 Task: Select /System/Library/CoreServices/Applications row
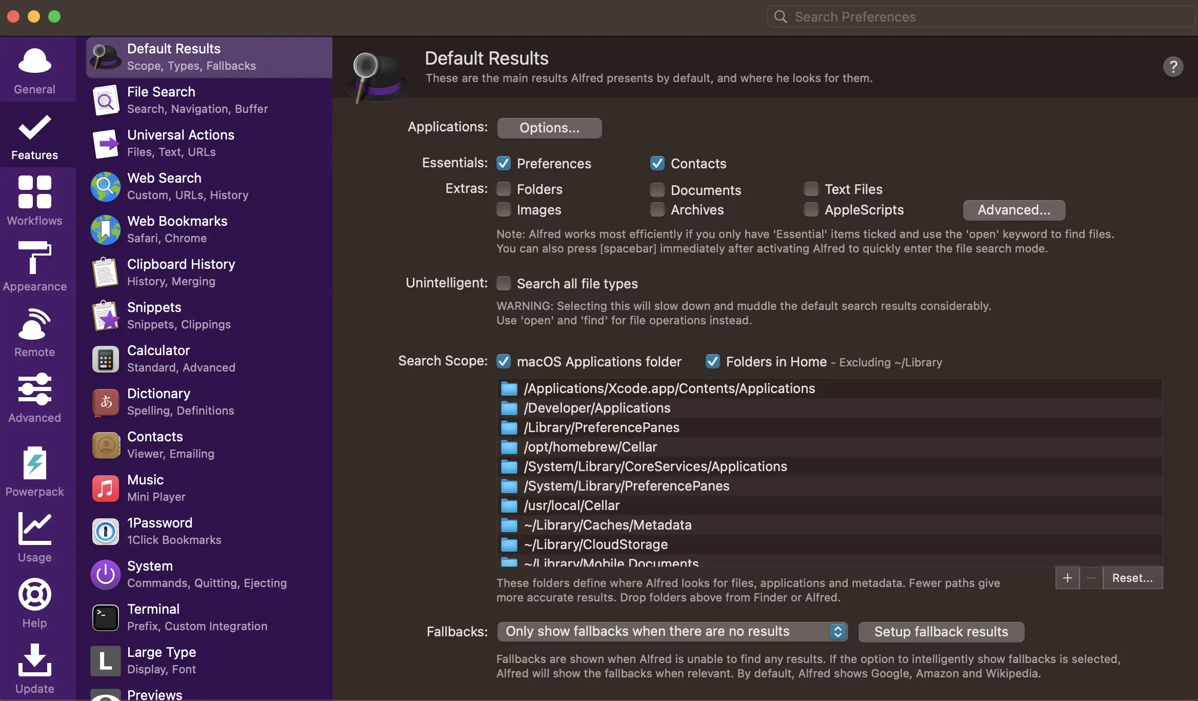(829, 466)
